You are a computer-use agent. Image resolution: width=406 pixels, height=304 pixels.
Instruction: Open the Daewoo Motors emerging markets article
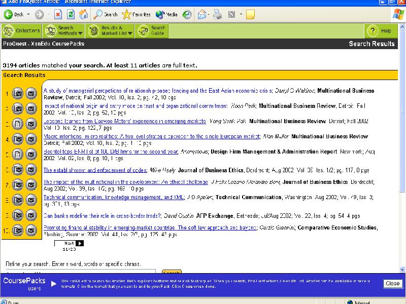pyautogui.click(x=125, y=121)
